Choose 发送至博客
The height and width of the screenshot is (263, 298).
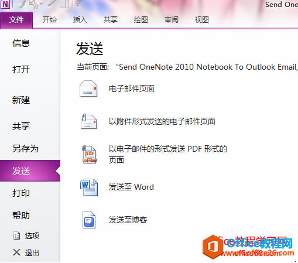pyautogui.click(x=128, y=220)
